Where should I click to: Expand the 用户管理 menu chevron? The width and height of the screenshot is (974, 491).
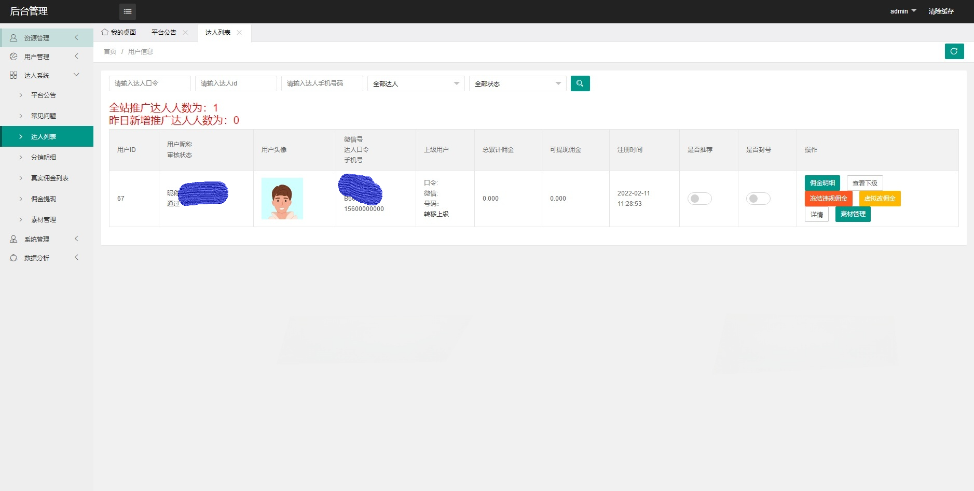tap(76, 56)
